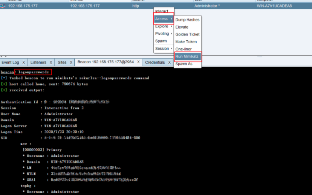This screenshot has width=312, height=195.
Task: Close the Credentials tab
Action: tap(169, 62)
